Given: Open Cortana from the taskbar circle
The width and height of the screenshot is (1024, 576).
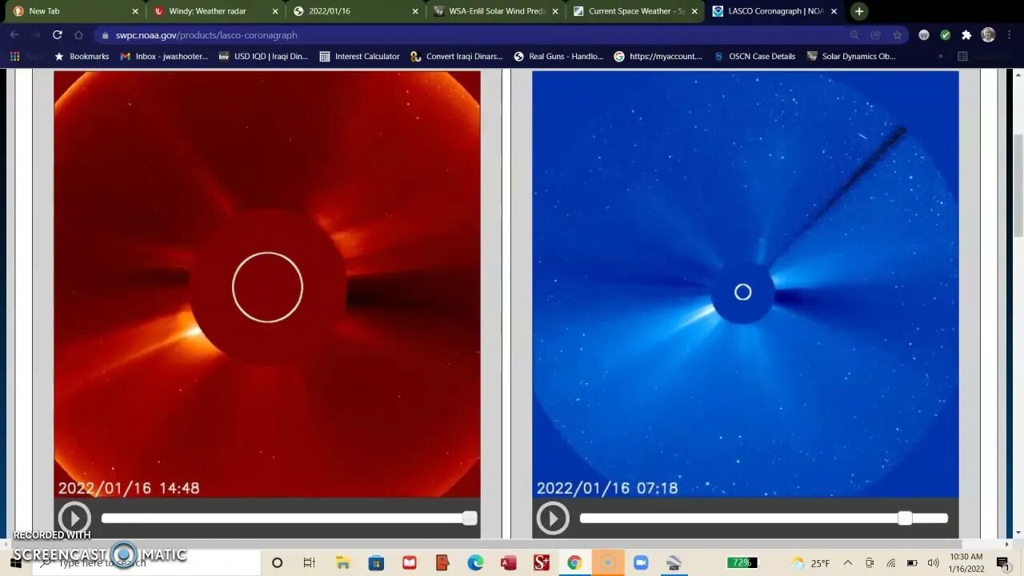Looking at the screenshot, I should 277,563.
